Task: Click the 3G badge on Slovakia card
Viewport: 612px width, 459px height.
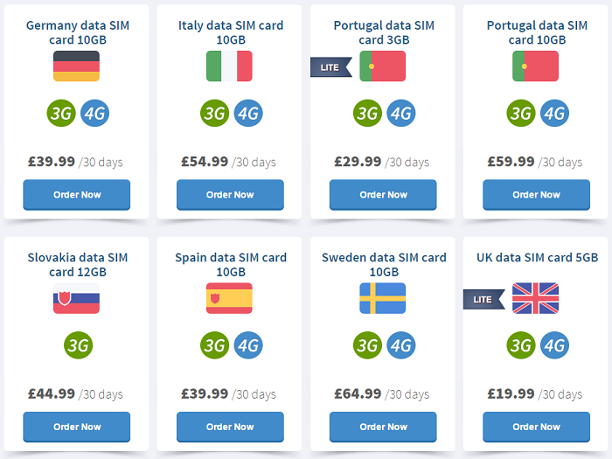Action: (79, 345)
